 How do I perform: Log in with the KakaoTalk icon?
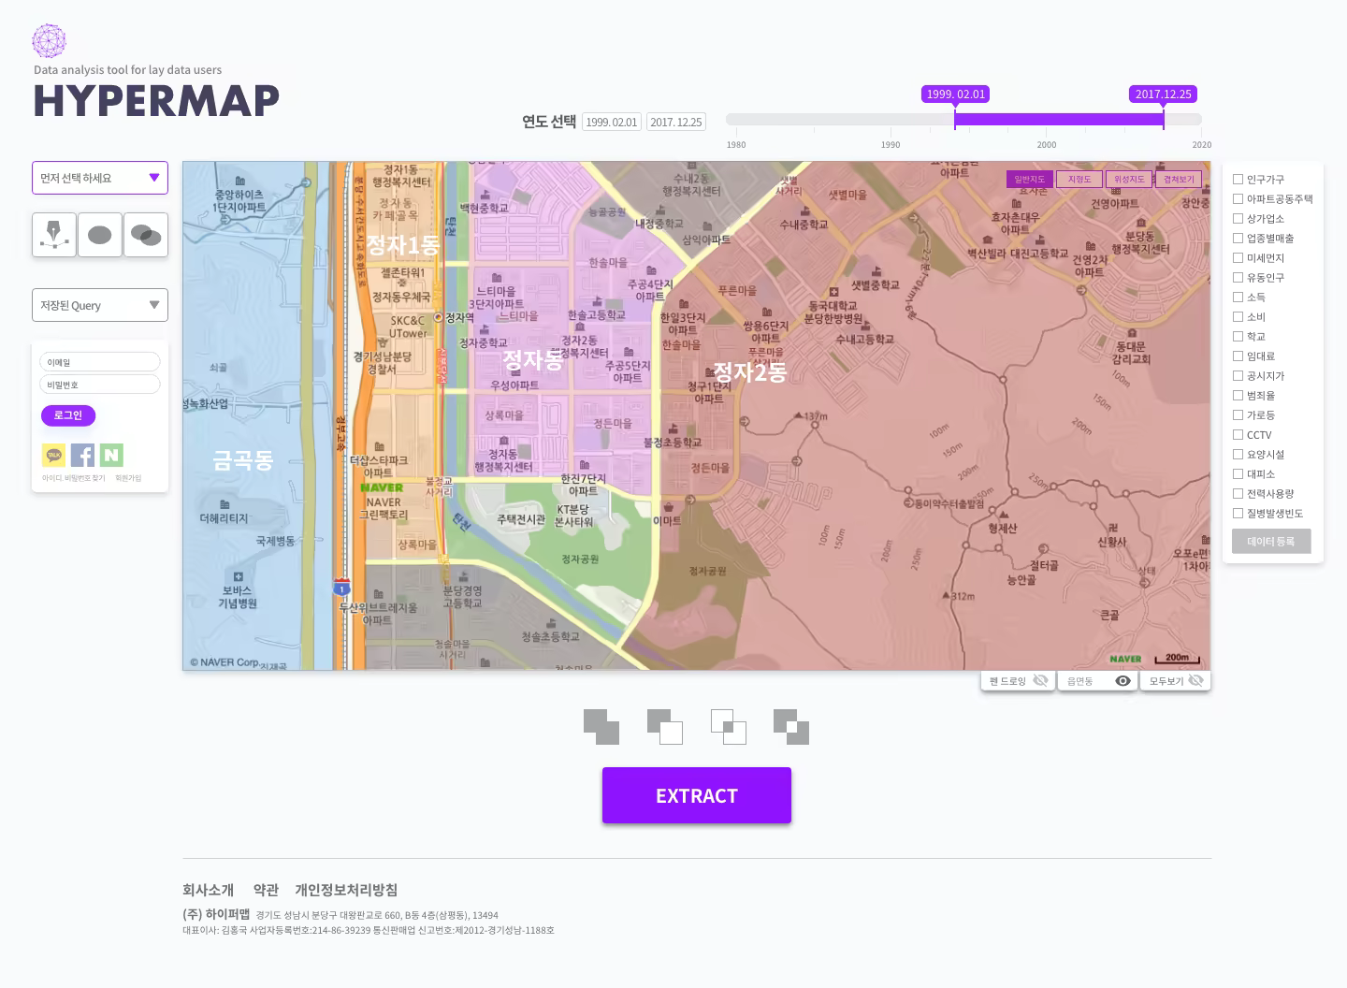coord(53,455)
